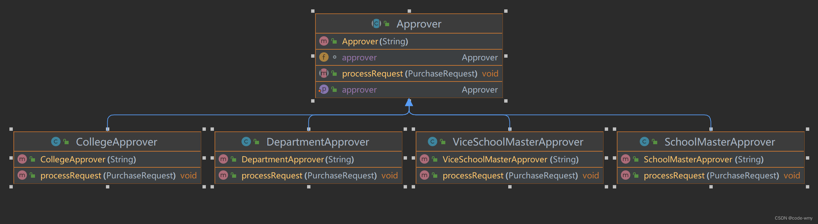Select the approver property name in Approver
The image size is (818, 224).
359,90
